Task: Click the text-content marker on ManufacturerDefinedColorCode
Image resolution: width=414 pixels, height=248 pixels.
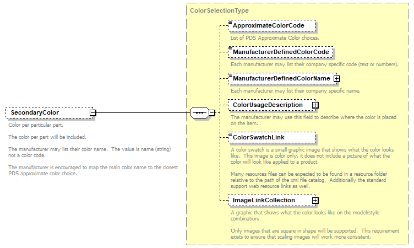Action: pos(231,48)
